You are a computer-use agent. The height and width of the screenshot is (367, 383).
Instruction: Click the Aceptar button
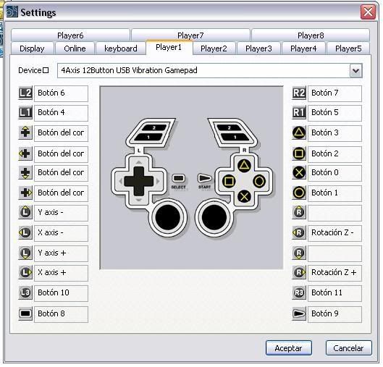pos(288,348)
